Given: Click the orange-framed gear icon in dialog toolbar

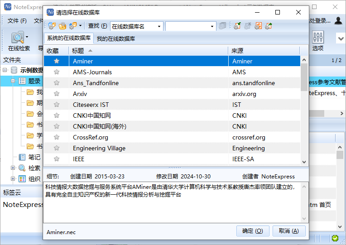Looking at the screenshot, I should pos(258,26).
